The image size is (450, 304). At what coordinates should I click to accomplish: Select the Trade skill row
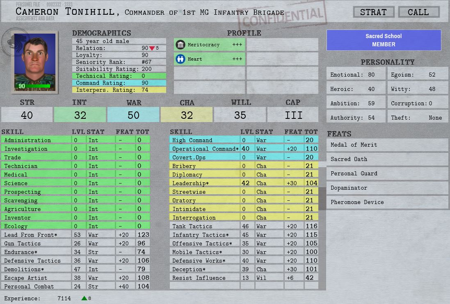point(75,157)
